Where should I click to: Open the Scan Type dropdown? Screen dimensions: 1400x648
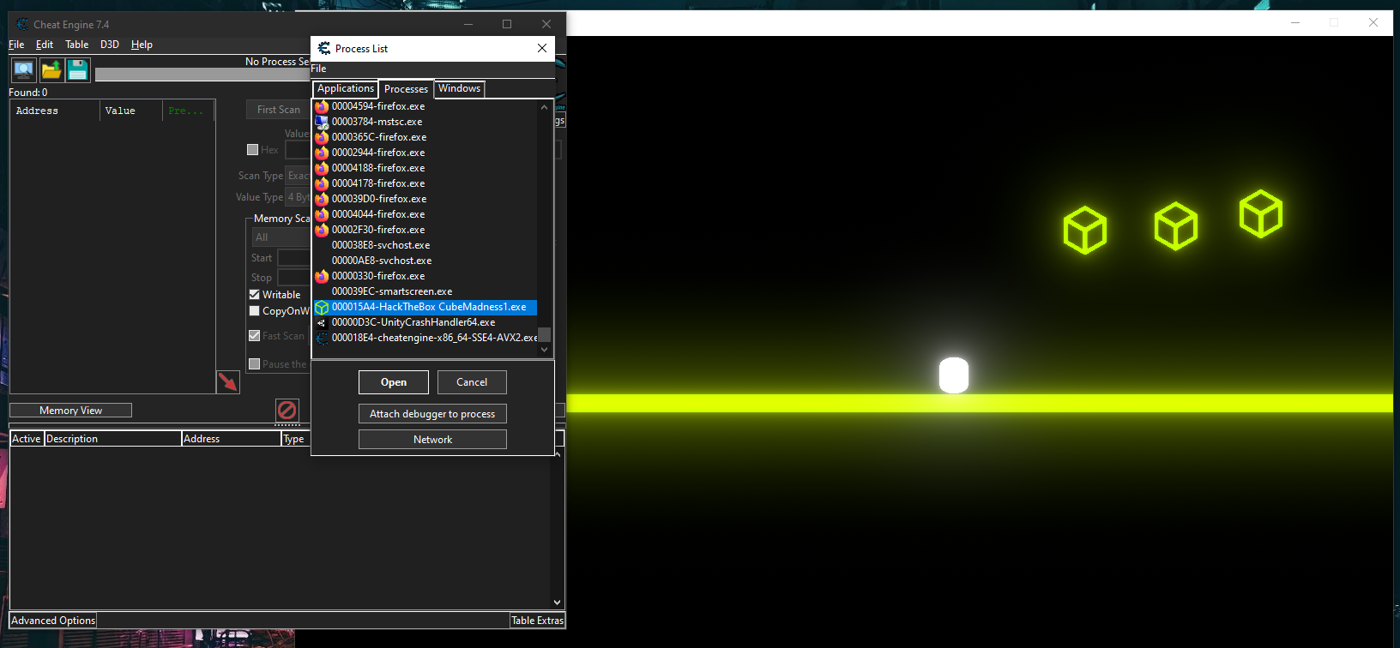point(298,175)
